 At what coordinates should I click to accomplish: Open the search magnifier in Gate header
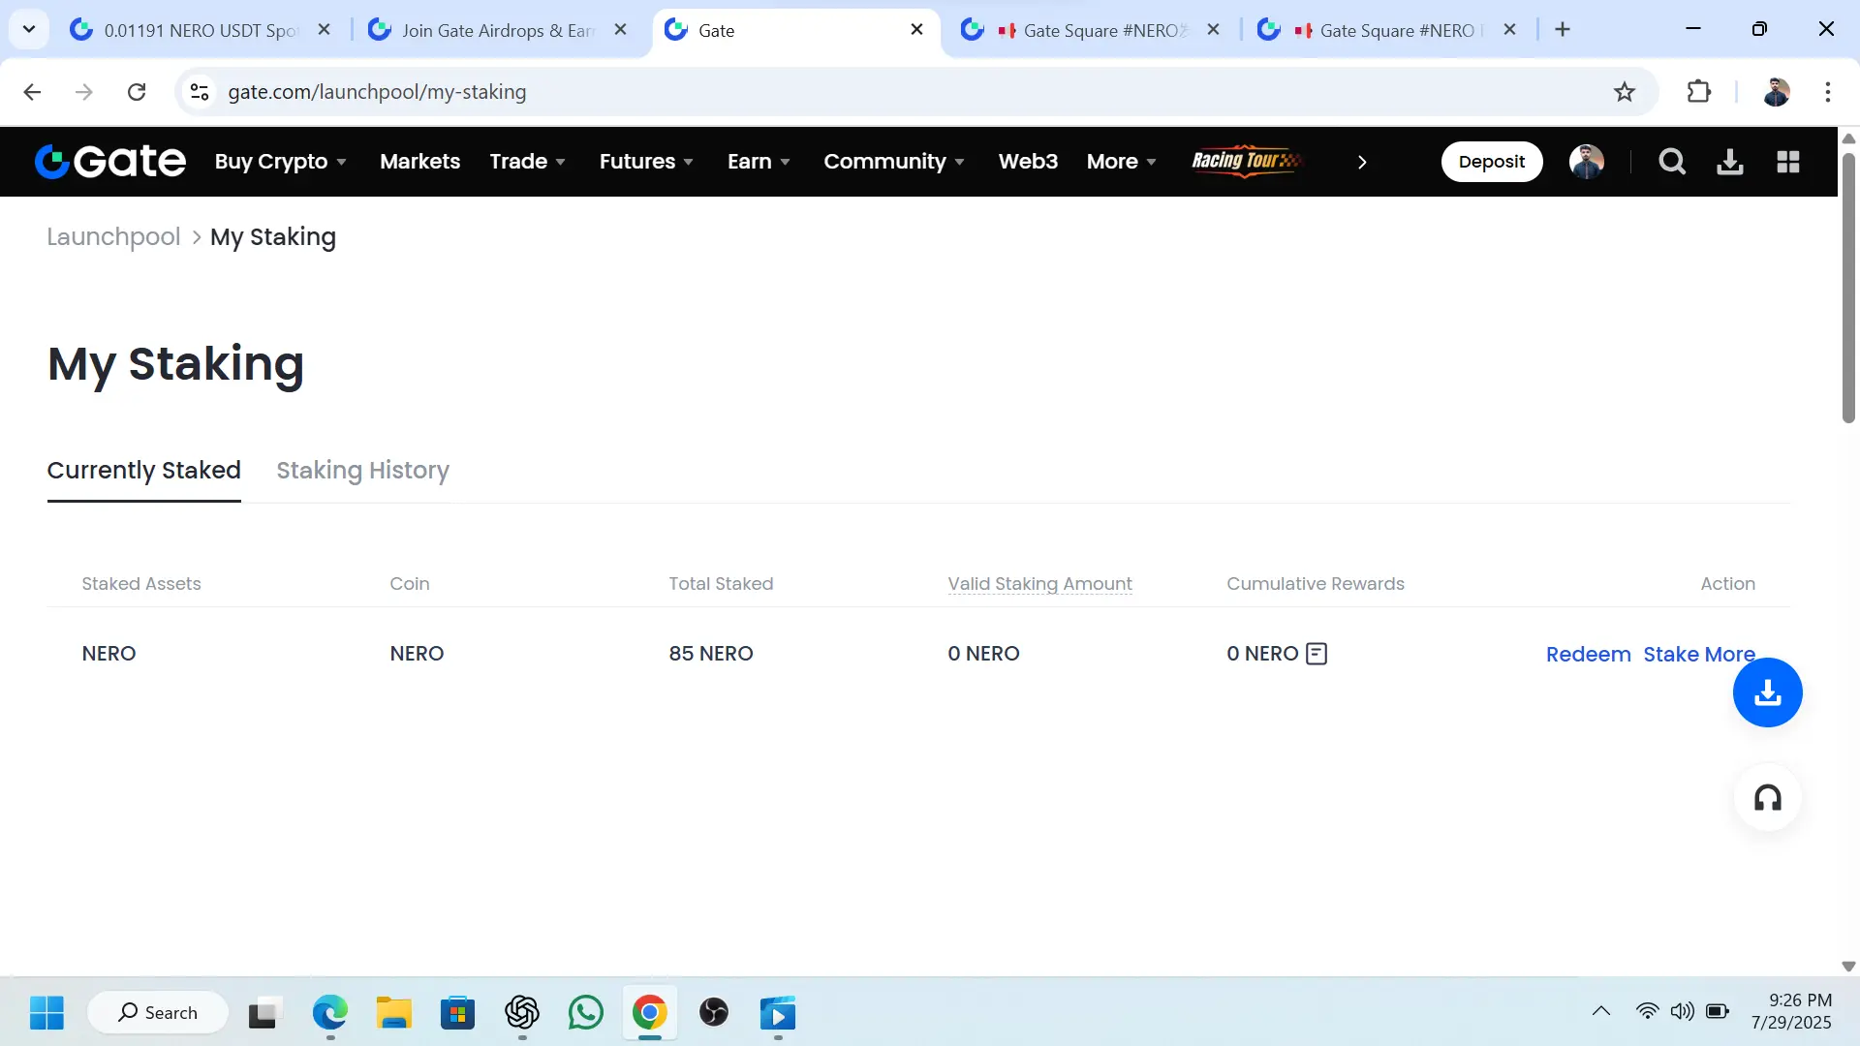click(1672, 162)
